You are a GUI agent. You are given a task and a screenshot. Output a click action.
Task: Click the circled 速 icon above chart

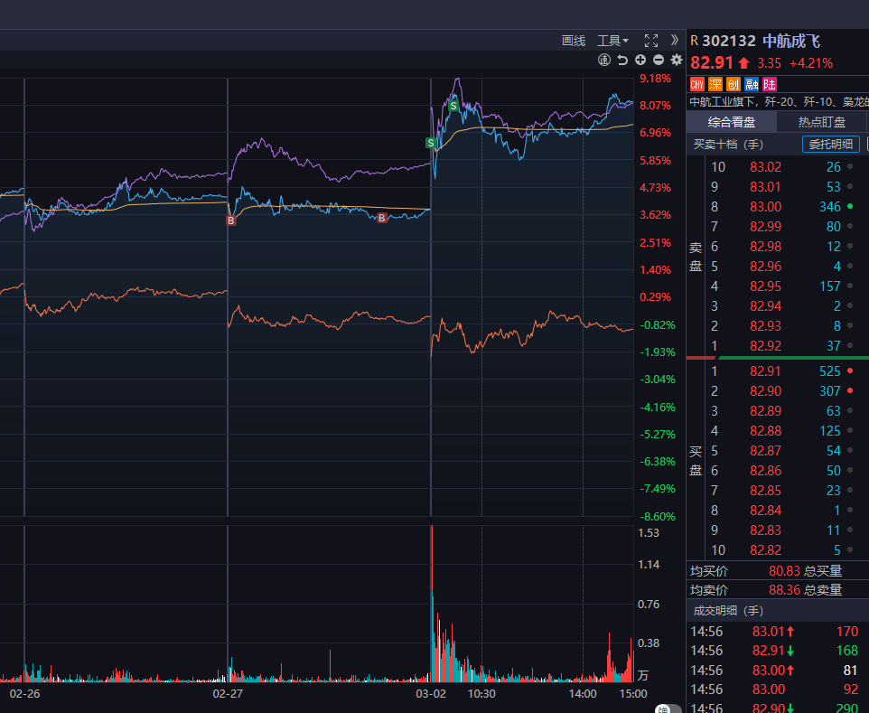pyautogui.click(x=604, y=60)
